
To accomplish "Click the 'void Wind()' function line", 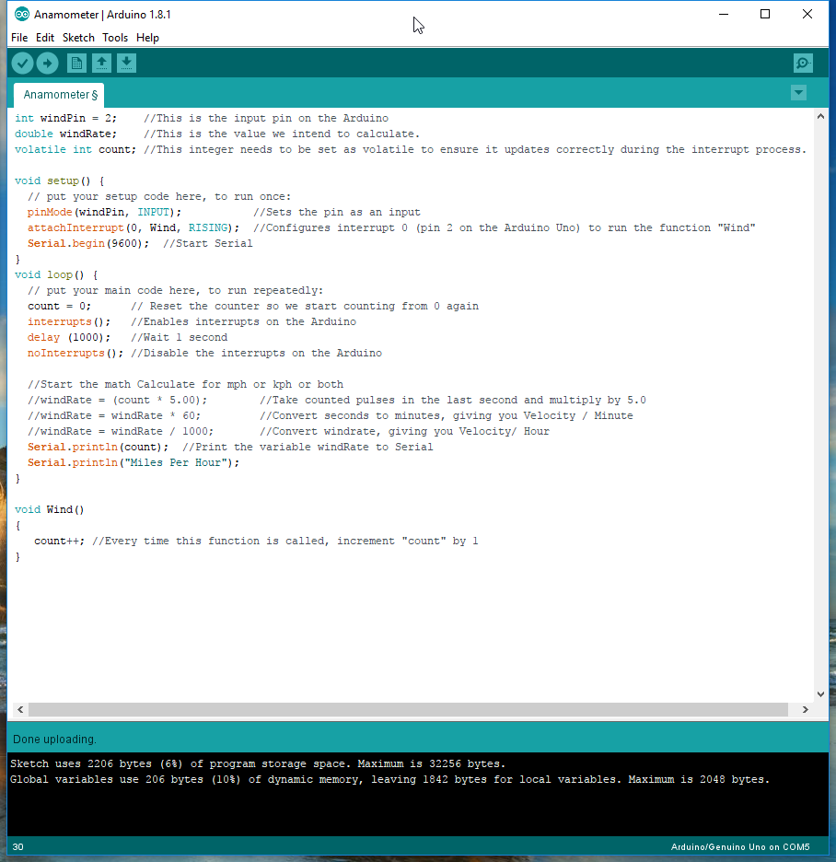I will pos(50,509).
